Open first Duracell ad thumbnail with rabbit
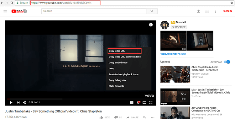The height and width of the screenshot is (119, 235). pyautogui.click(x=173, y=41)
